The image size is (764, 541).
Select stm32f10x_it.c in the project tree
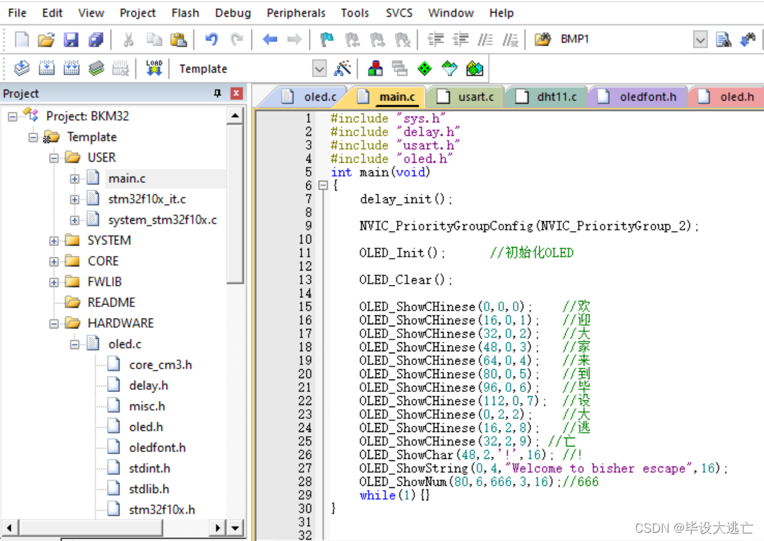[x=147, y=199]
